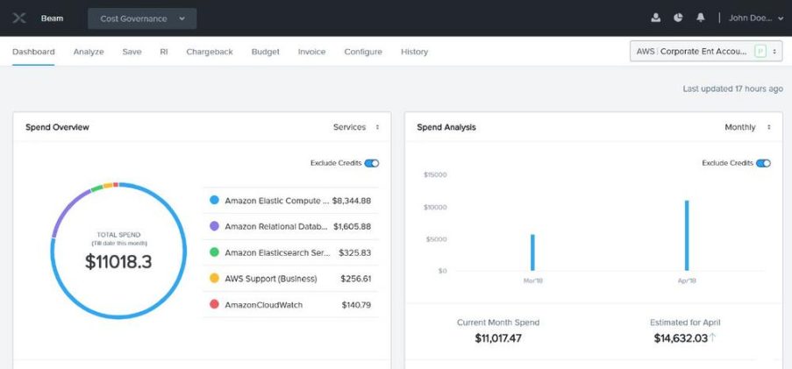
Task: Click the AWS Support (Business) row
Action: click(x=291, y=279)
